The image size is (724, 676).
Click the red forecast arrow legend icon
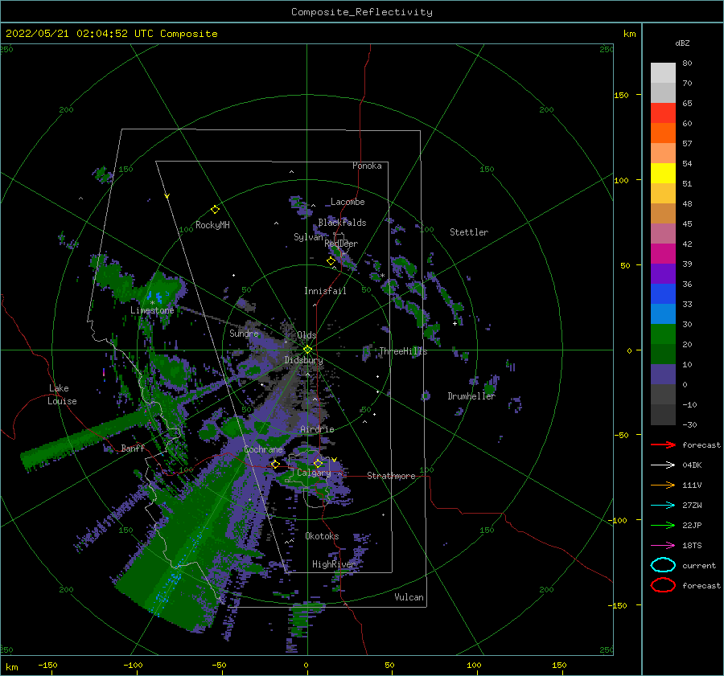click(663, 445)
